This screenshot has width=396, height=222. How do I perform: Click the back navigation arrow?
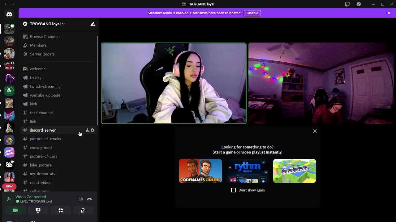(6, 4)
